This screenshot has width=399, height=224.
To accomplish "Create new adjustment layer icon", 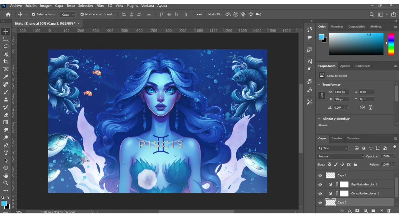I will tap(365, 211).
